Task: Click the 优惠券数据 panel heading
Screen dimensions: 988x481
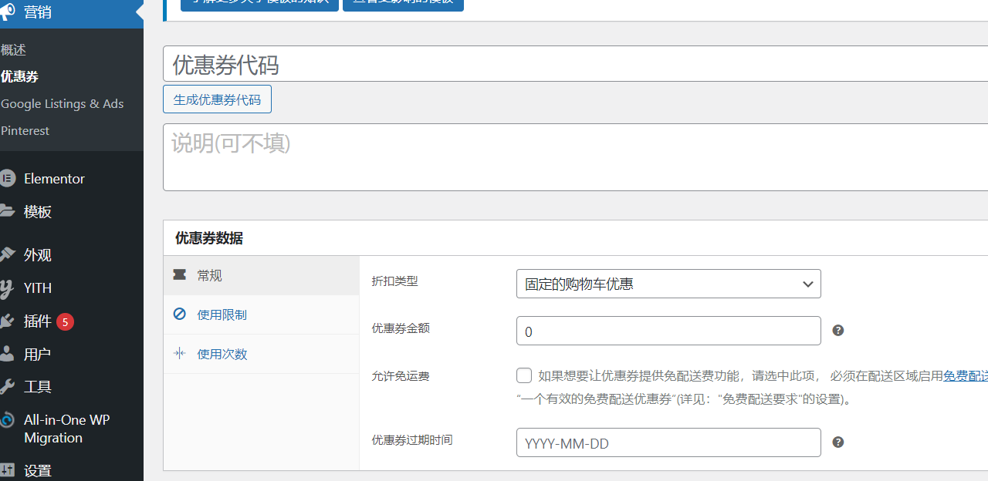Action: (209, 238)
